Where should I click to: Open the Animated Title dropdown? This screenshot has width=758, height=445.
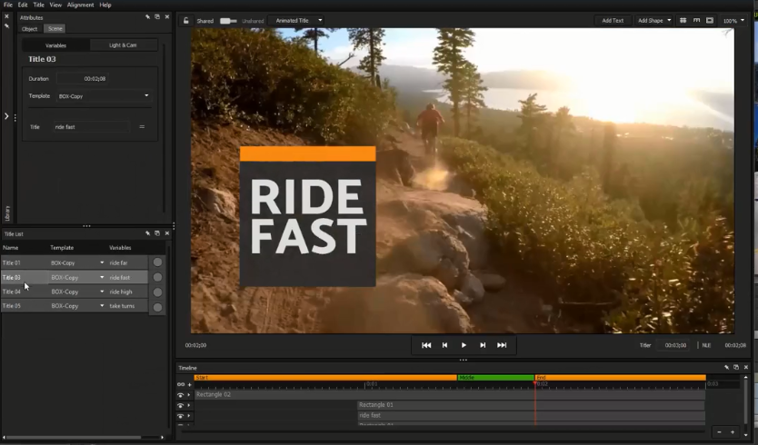pos(295,20)
